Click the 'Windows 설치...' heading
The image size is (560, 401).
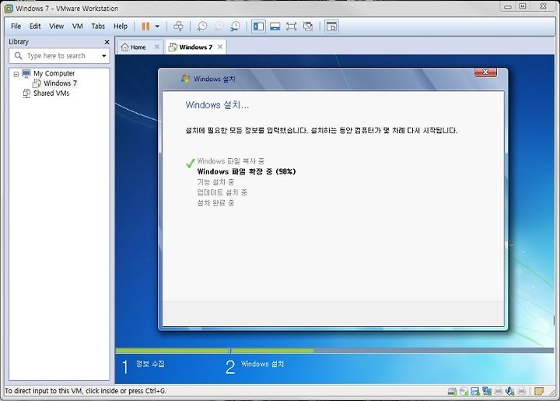(217, 105)
